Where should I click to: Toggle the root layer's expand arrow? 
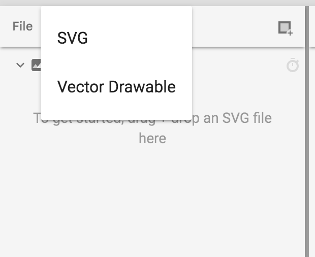tap(20, 65)
